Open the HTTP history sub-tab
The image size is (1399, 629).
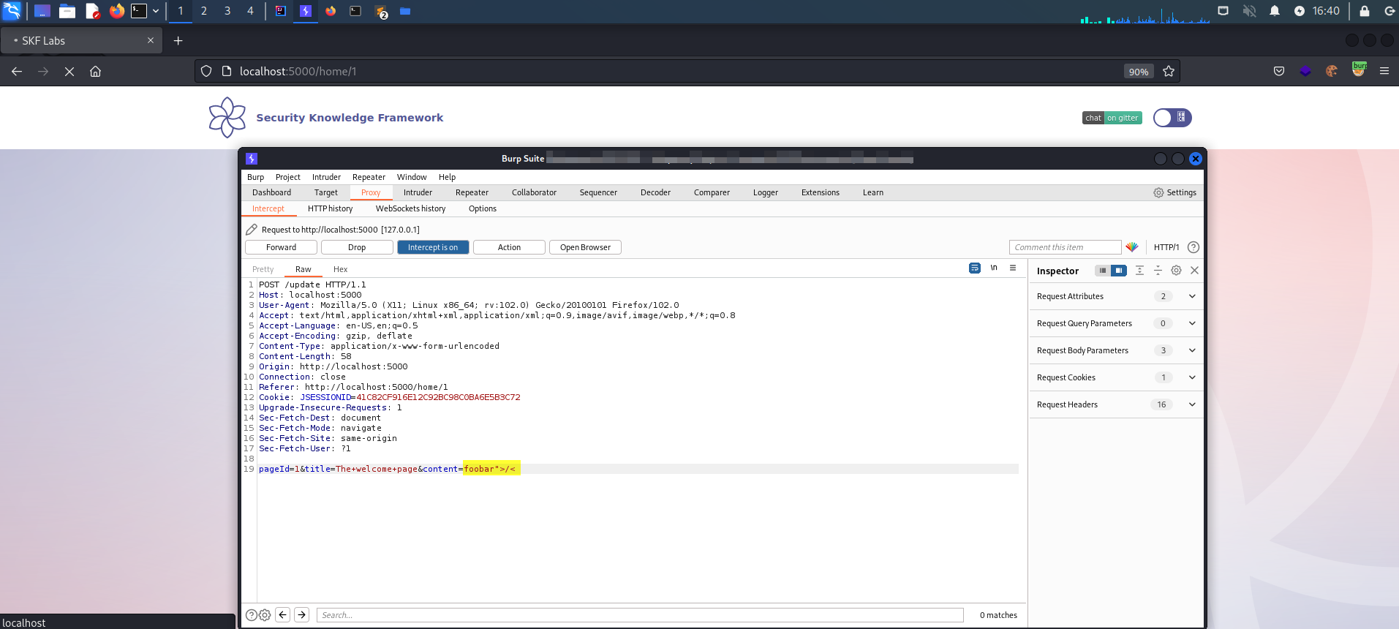330,208
